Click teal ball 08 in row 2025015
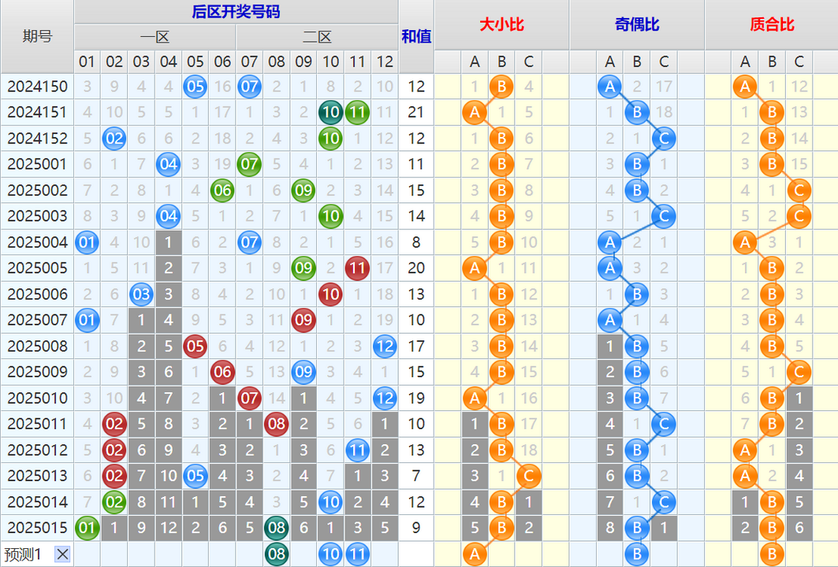 pos(276,528)
